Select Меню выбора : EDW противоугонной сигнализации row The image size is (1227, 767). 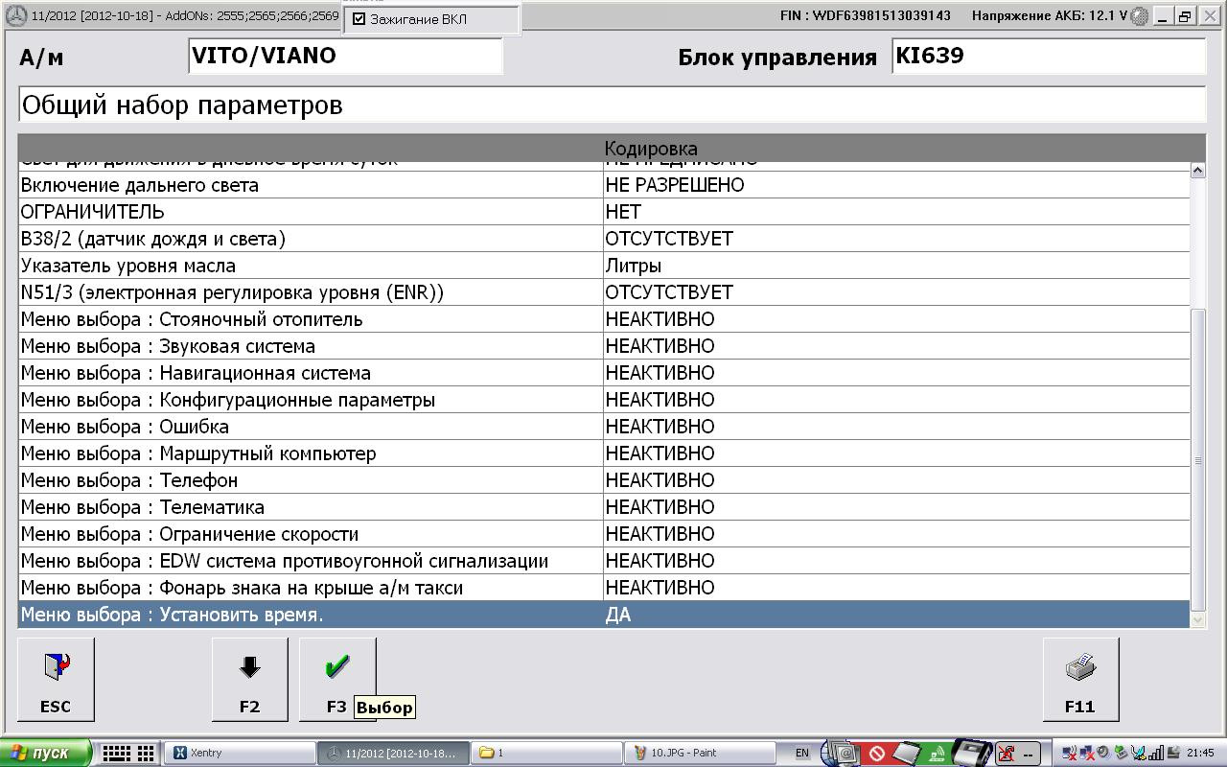[x=604, y=561]
